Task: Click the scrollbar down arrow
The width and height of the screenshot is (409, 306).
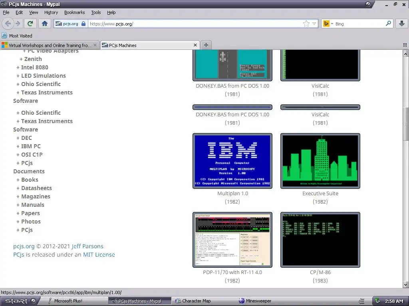Action: pos(406,284)
